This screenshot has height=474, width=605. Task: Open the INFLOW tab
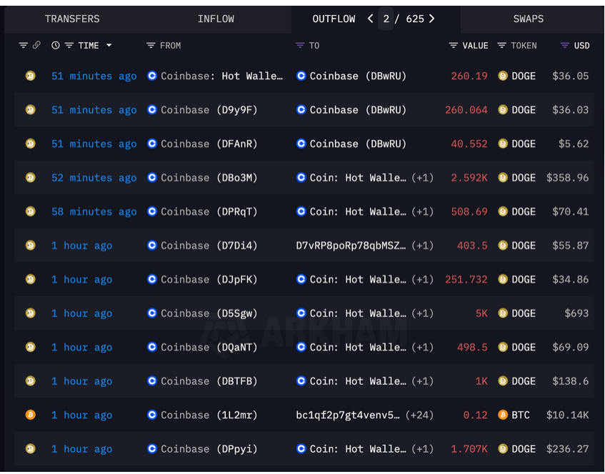[x=216, y=19]
